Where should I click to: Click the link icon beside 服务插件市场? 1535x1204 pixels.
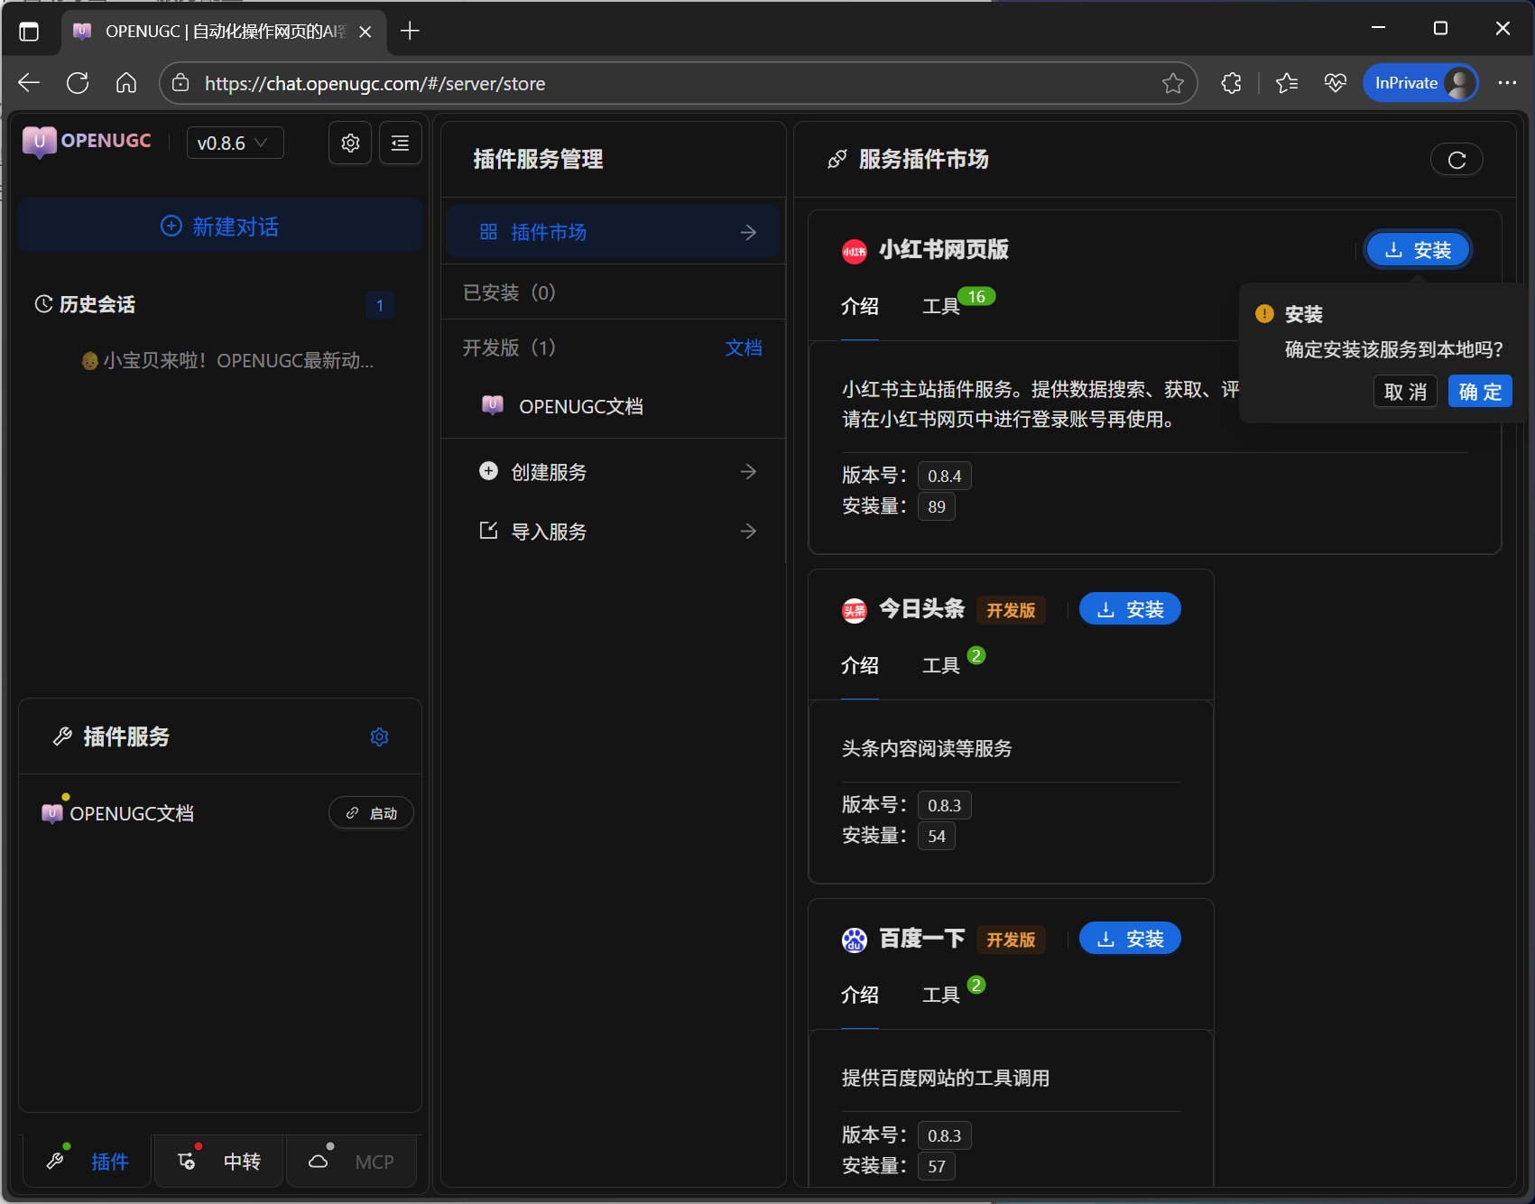tap(837, 160)
